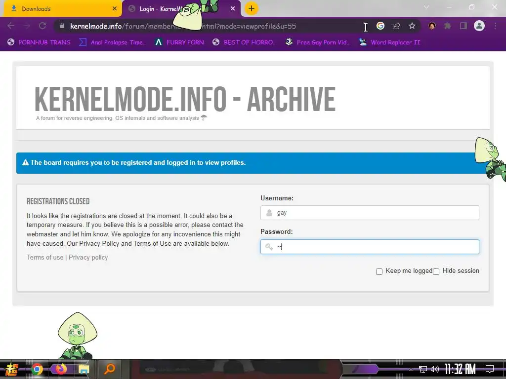
Task: Click the network icon in system tray
Action: coord(423,369)
